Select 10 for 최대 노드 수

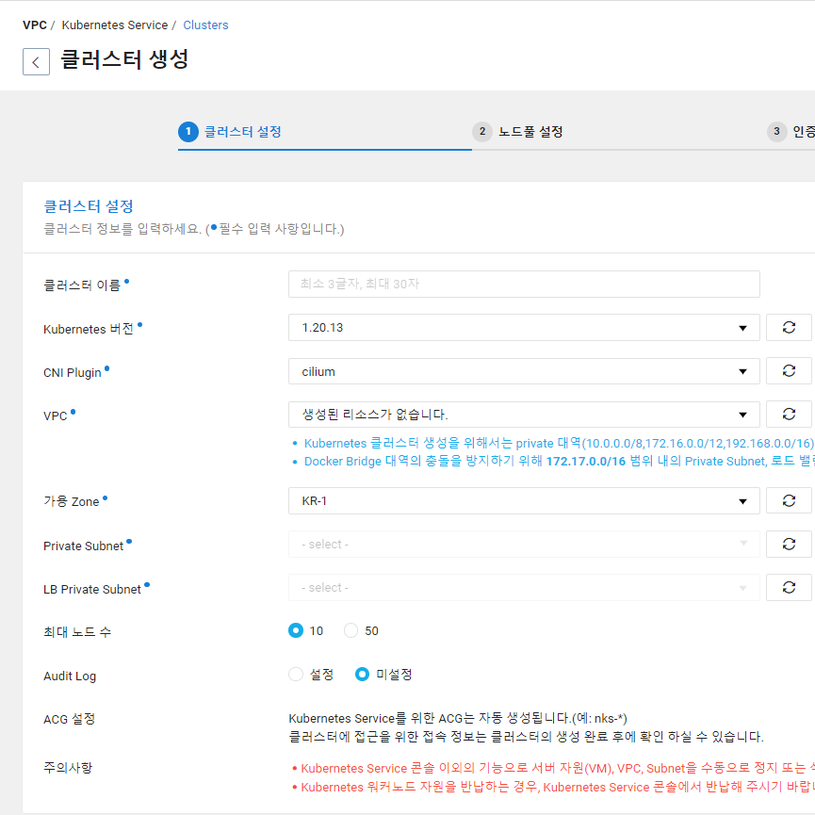pos(296,630)
